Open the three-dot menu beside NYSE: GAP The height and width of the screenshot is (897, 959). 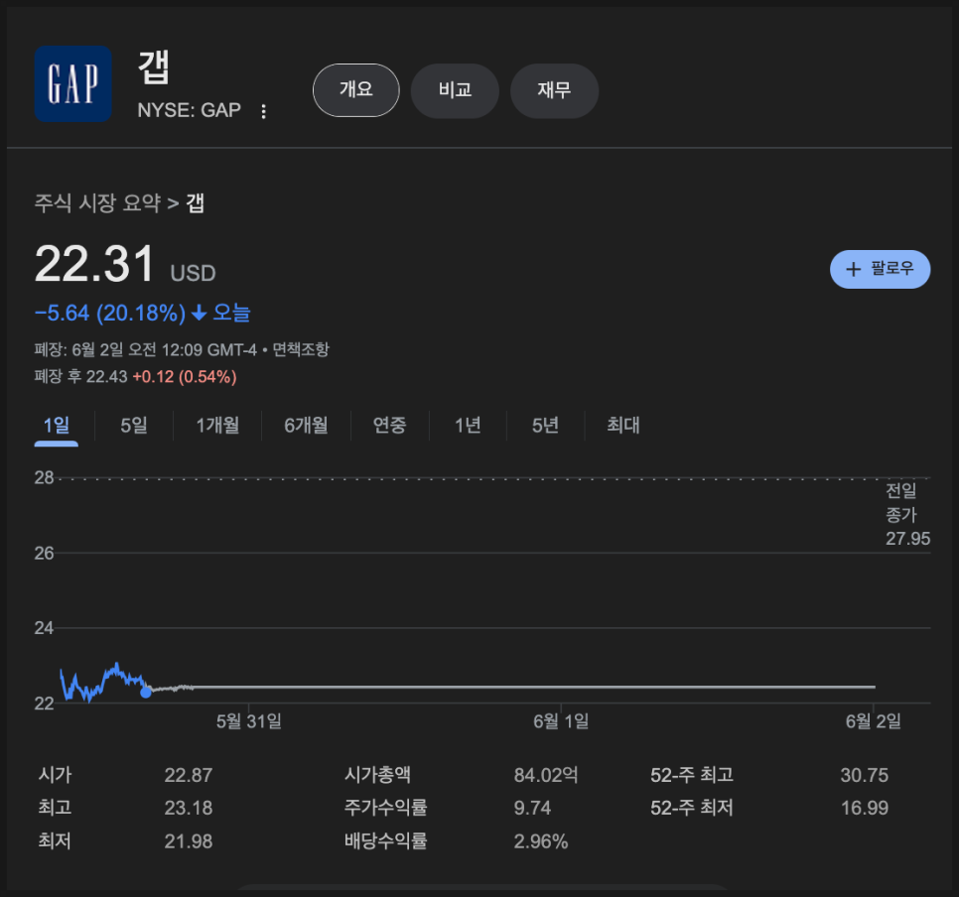tap(264, 111)
